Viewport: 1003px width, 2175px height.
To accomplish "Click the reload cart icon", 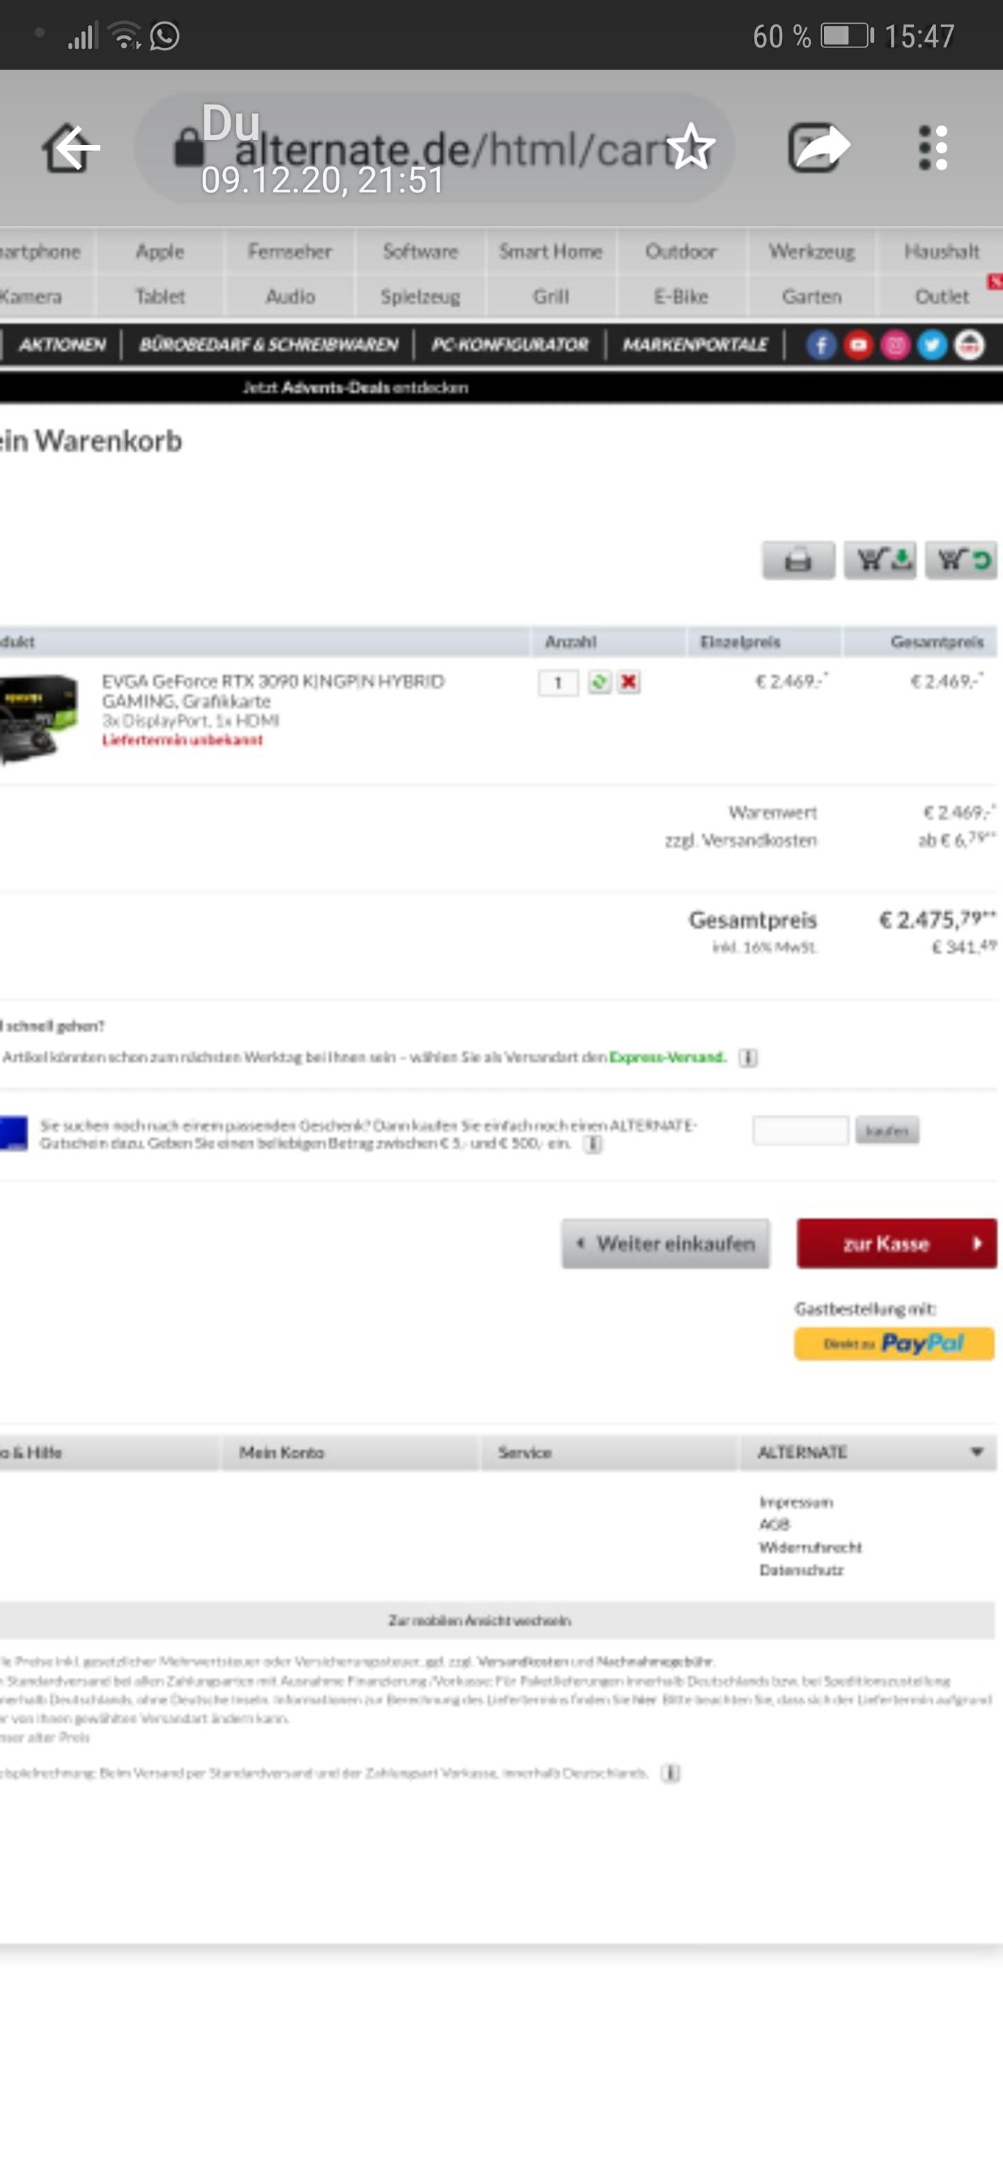I will coord(961,560).
